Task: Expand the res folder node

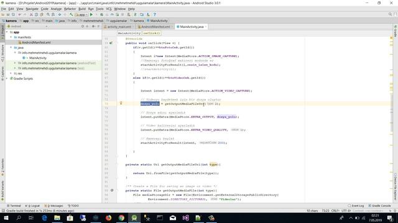Action: [11, 73]
